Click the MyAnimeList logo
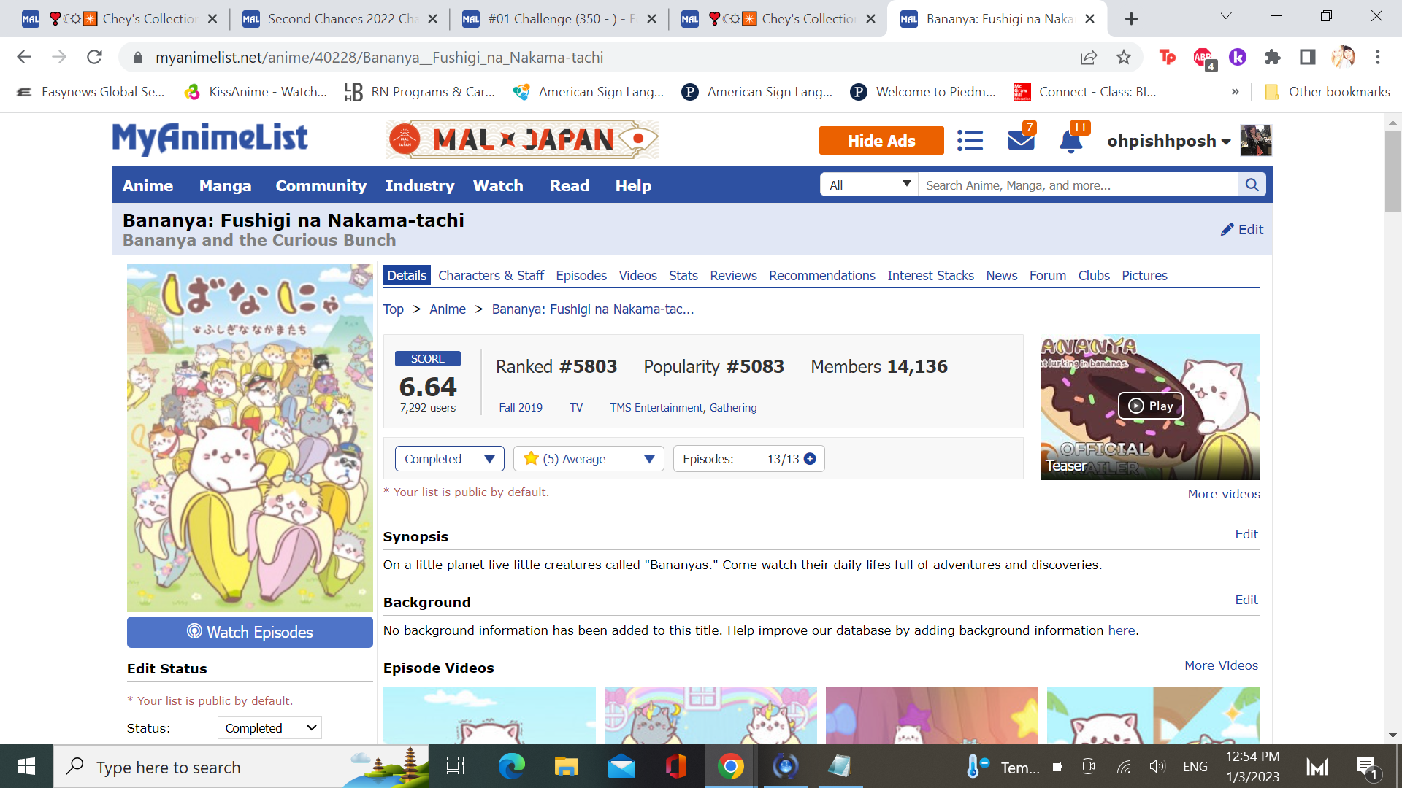This screenshot has width=1402, height=788. [x=210, y=139]
